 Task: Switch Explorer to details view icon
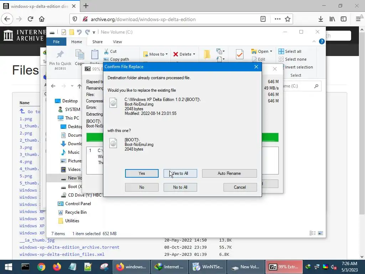pos(312,233)
